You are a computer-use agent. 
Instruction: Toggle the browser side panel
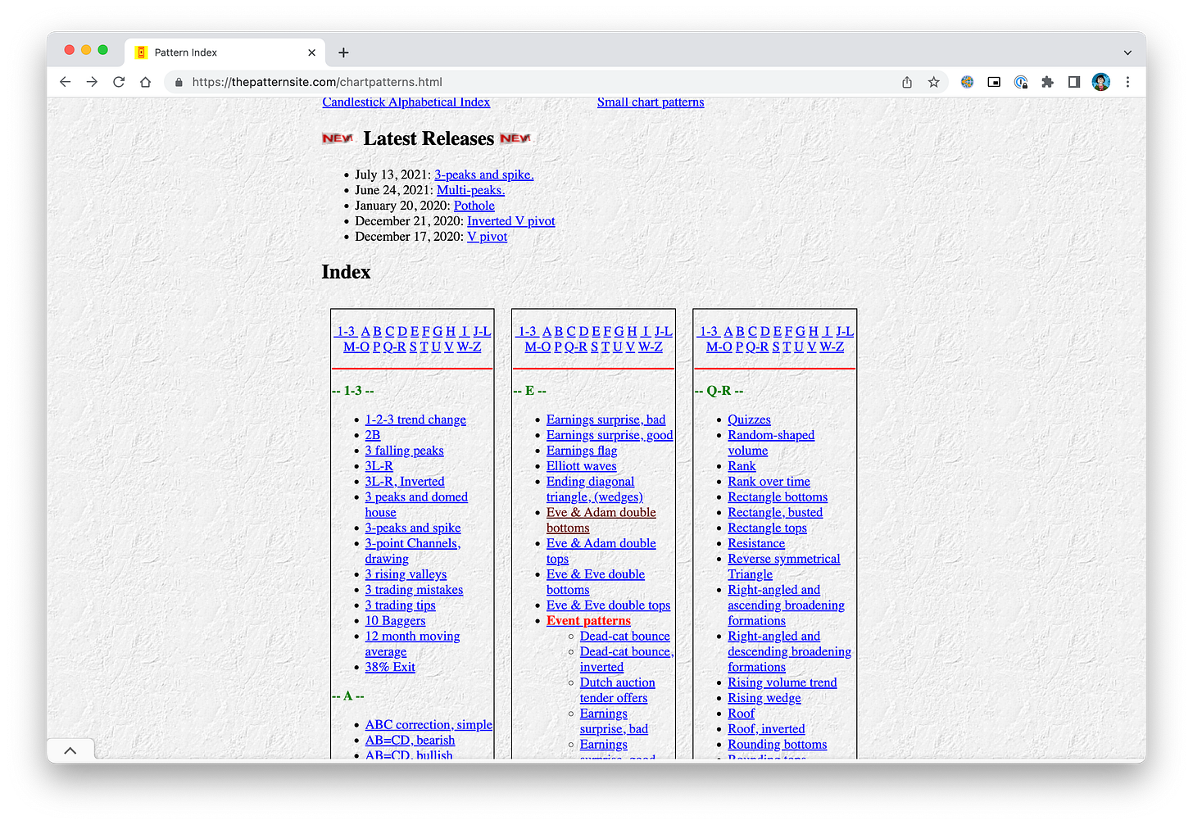pyautogui.click(x=1074, y=82)
